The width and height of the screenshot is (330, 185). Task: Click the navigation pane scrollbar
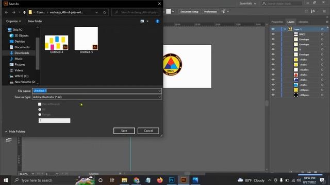pyautogui.click(x=38, y=53)
